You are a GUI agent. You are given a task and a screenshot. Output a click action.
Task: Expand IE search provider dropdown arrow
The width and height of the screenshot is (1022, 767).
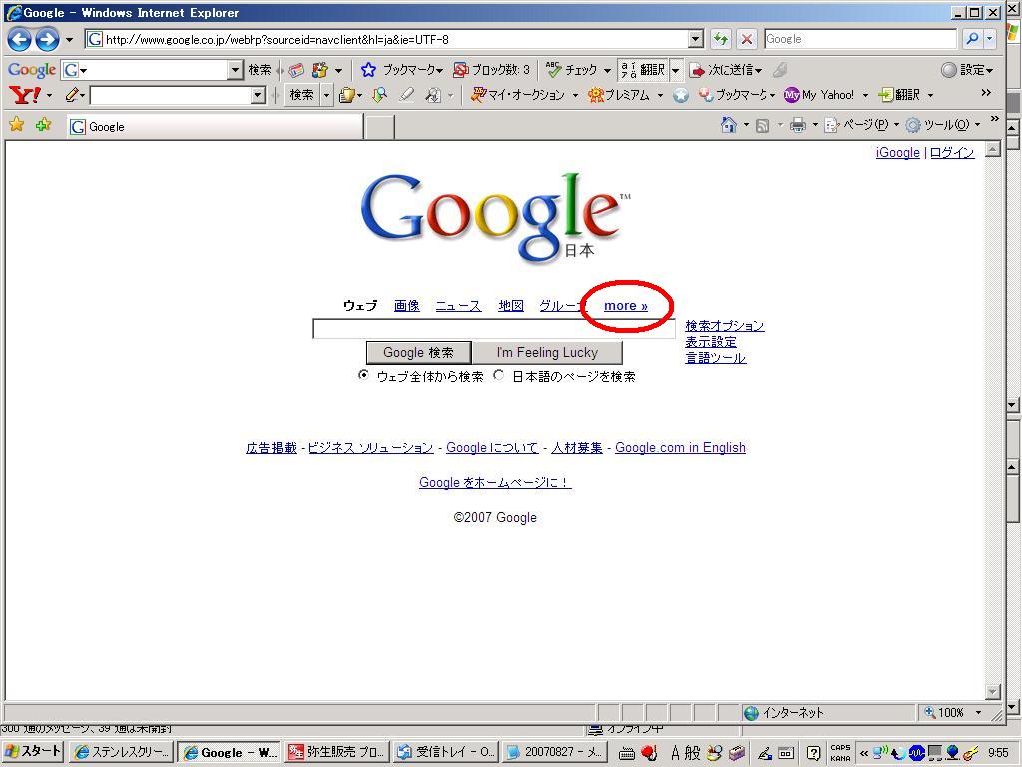coord(990,39)
